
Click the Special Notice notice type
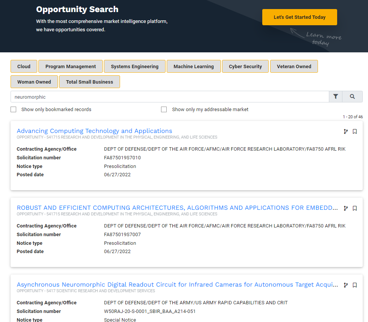[120, 320]
